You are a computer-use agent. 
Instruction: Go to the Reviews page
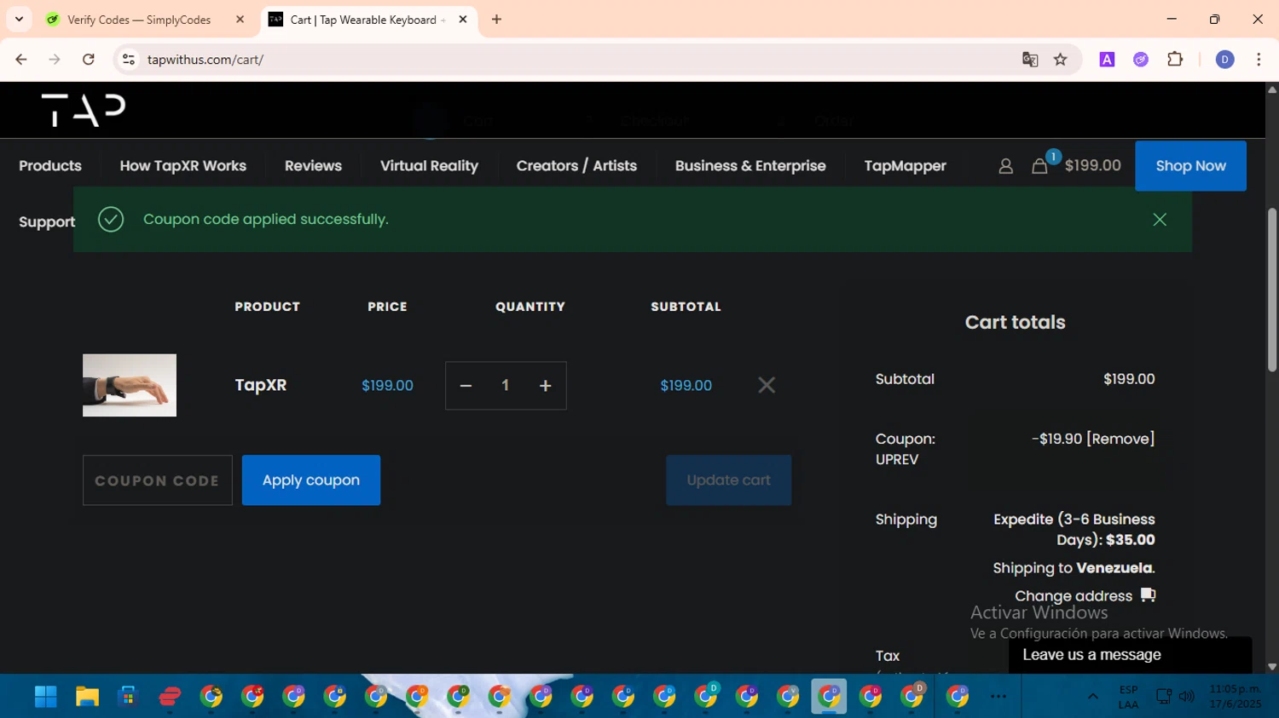click(x=313, y=166)
